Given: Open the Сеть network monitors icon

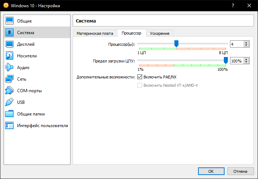Looking at the screenshot, I should point(9,79).
